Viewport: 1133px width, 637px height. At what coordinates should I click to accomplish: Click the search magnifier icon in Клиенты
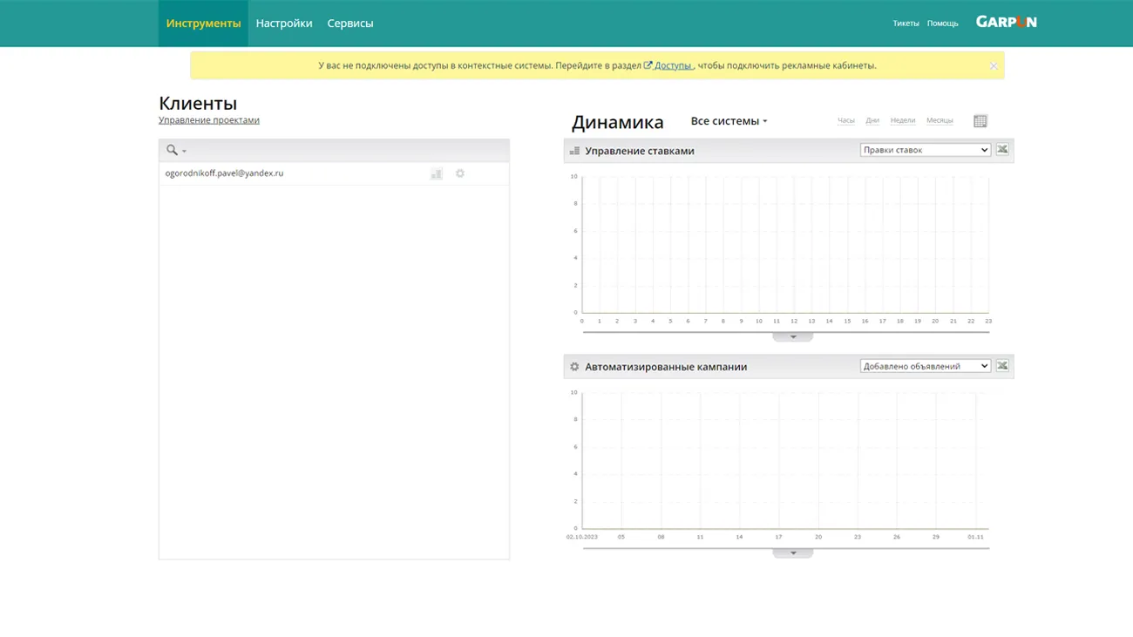point(173,150)
